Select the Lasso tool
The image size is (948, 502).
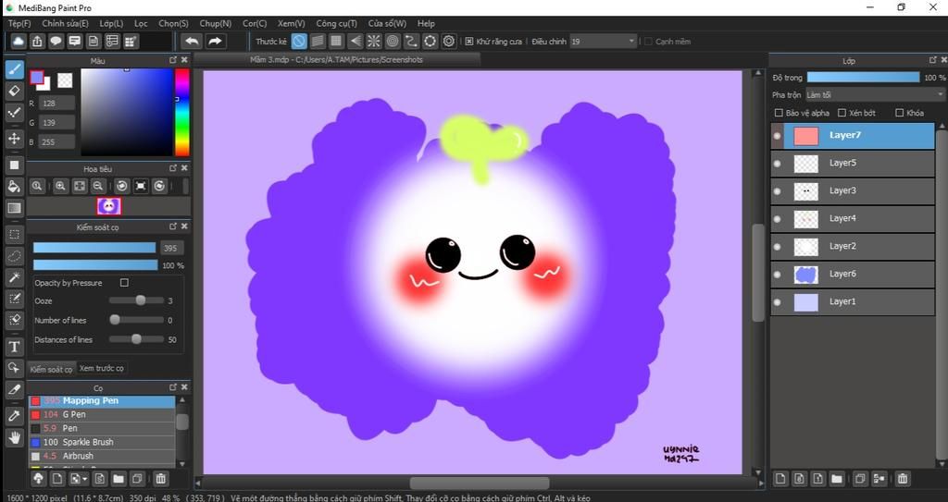coord(15,256)
